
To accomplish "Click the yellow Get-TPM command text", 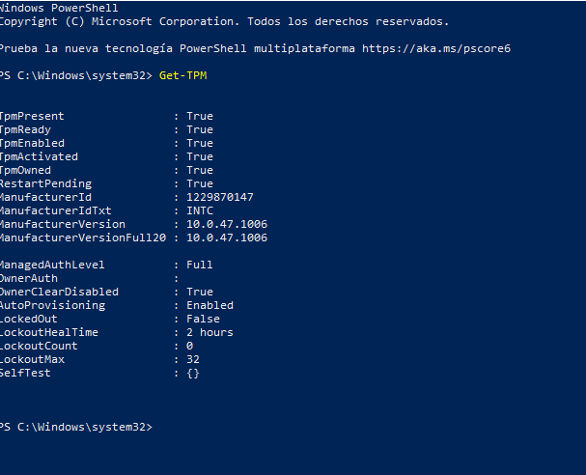I will 183,75.
